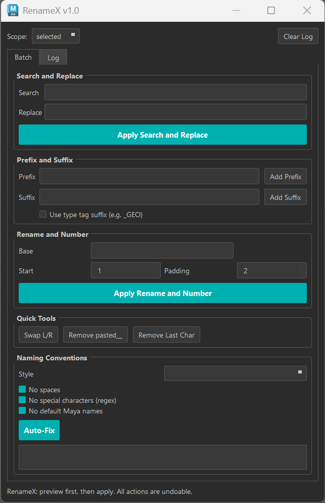
Task: Disable the No default Maya names check
Action: pyautogui.click(x=22, y=411)
